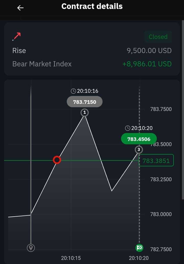Screen dimensions: 184x264
Task: Click the red Rise arrow icon
Action: click(17, 37)
